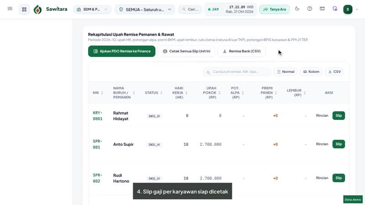Click the Tanya Ara assistant button
Viewport: 365px width, 205px height.
(275, 9)
